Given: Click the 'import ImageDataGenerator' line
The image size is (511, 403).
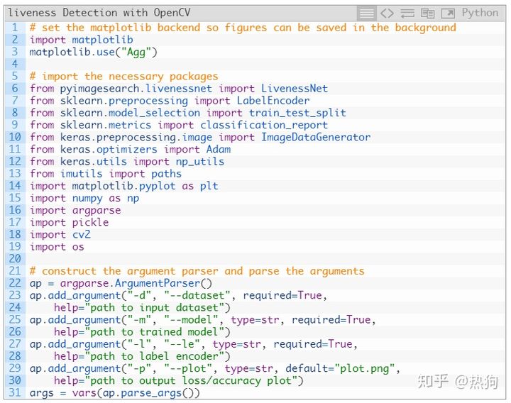Looking at the screenshot, I should [x=200, y=137].
